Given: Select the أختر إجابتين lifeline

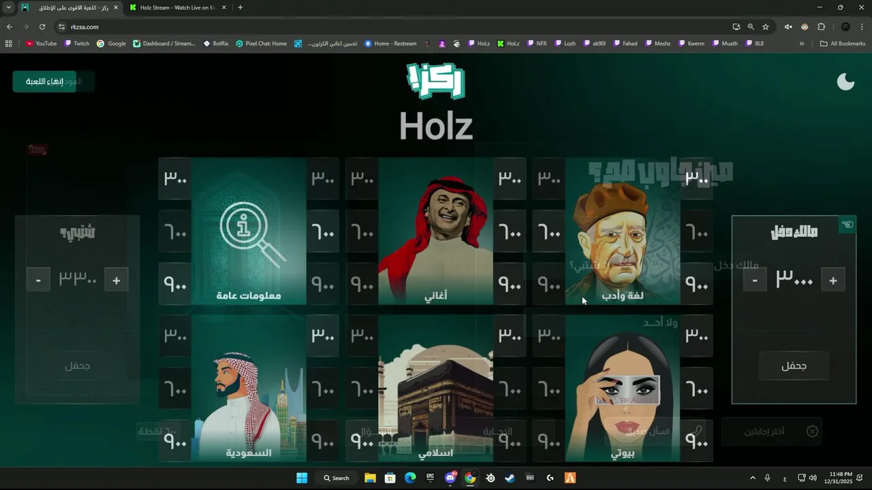Looking at the screenshot, I should click(772, 431).
